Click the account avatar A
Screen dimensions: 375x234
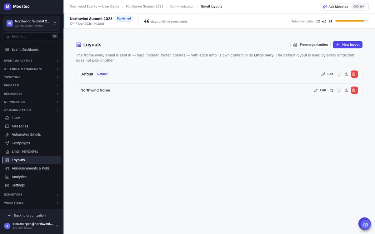(7, 226)
